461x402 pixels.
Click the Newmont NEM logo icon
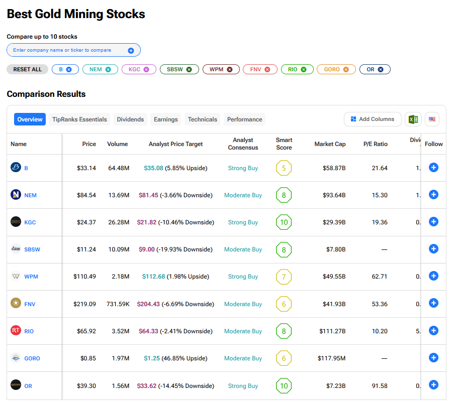click(x=16, y=195)
